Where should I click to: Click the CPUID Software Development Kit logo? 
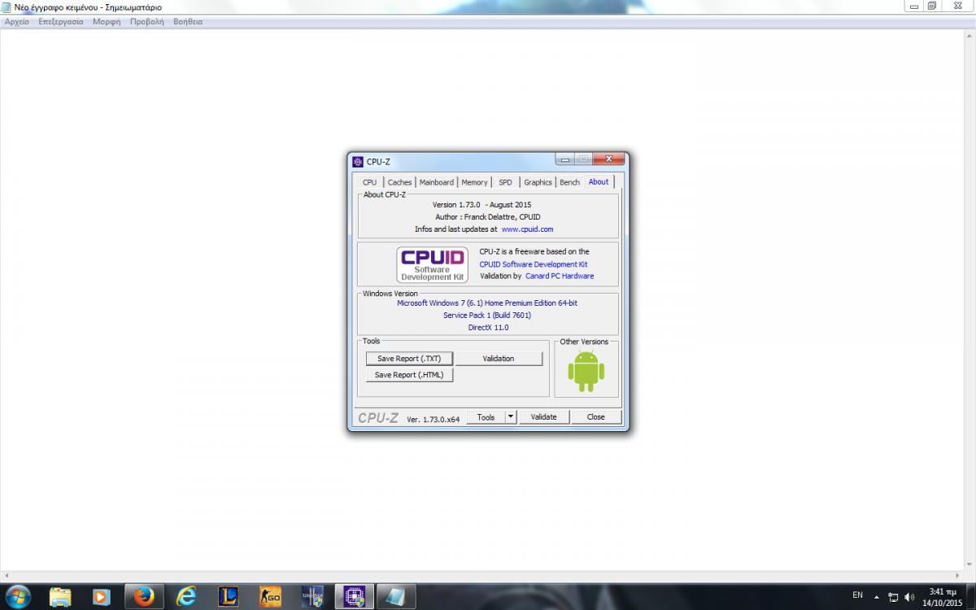coord(433,264)
